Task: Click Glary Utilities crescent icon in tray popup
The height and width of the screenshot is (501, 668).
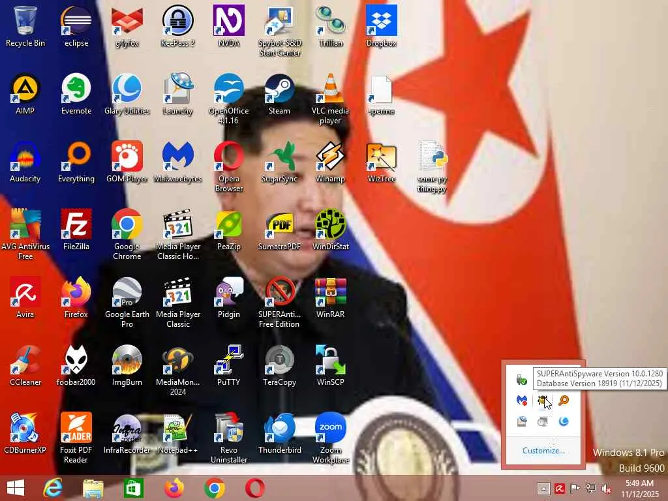Action: (564, 421)
